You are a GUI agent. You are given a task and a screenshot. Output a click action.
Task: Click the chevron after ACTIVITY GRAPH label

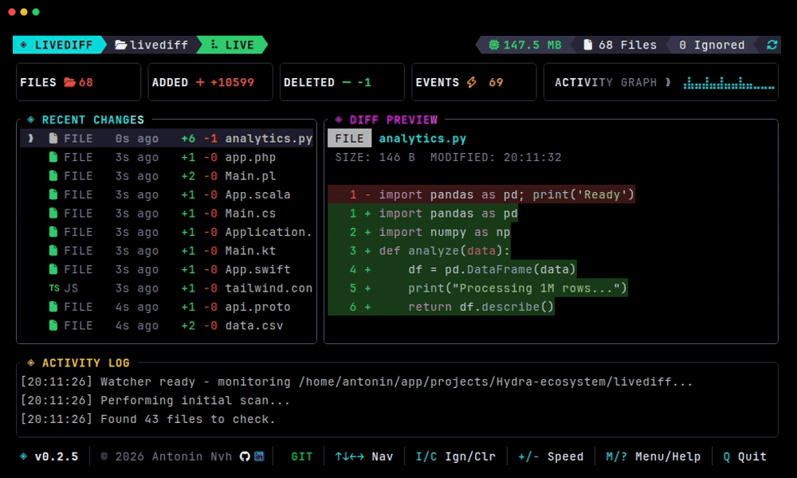click(668, 82)
